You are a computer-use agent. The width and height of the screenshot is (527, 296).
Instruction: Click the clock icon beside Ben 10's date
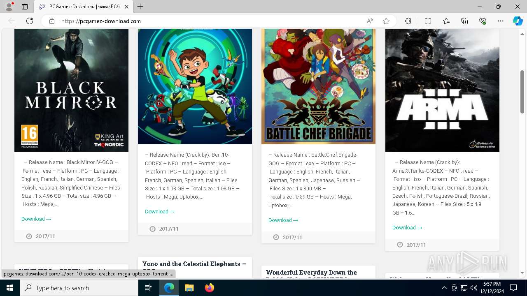[152, 229]
